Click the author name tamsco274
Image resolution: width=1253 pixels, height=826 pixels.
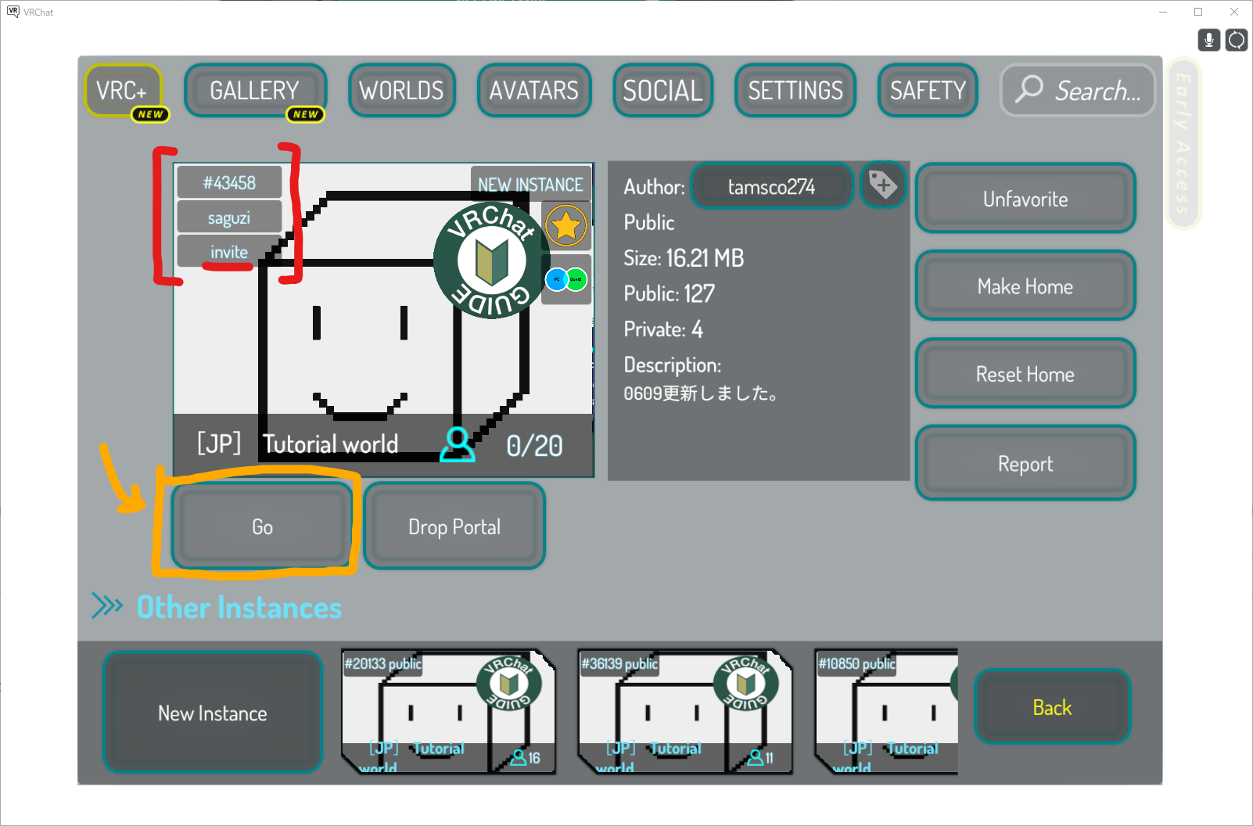771,186
